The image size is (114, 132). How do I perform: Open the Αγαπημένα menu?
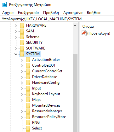73,13
